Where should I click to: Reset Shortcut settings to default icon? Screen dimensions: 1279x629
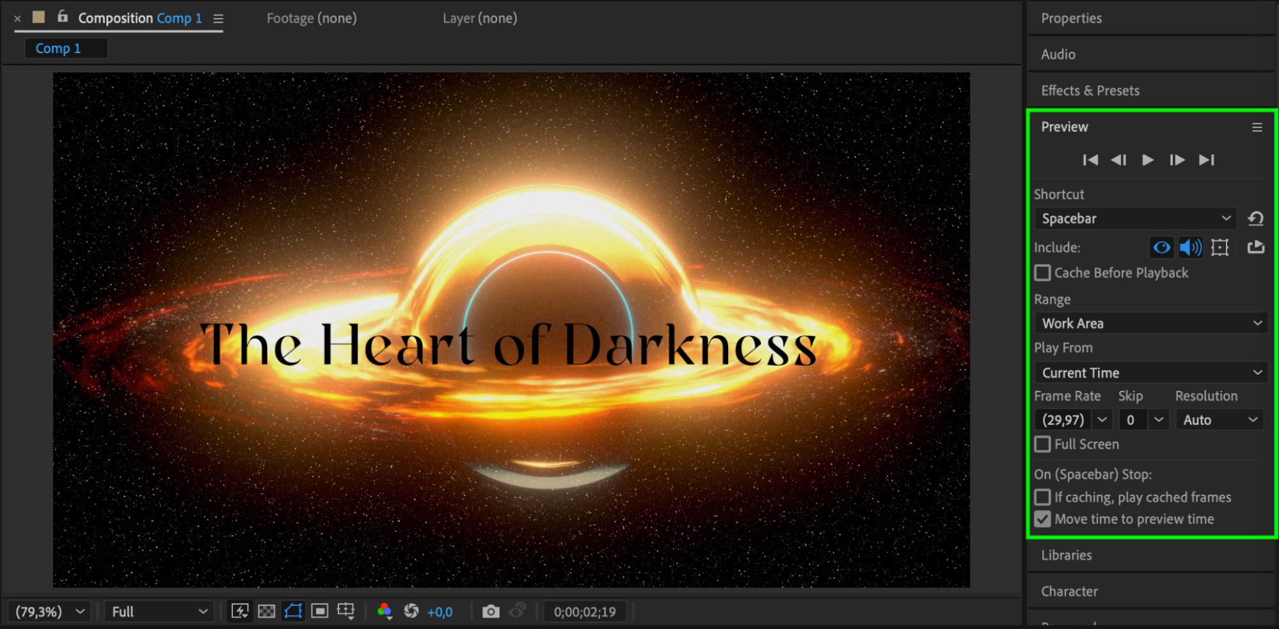click(1255, 219)
